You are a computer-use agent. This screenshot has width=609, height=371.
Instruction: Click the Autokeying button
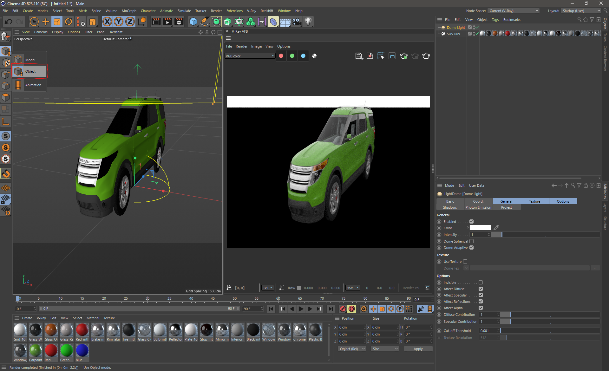(x=352, y=309)
